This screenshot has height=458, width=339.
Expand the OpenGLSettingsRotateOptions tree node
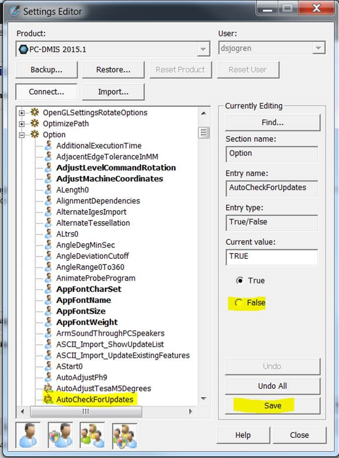tap(22, 113)
